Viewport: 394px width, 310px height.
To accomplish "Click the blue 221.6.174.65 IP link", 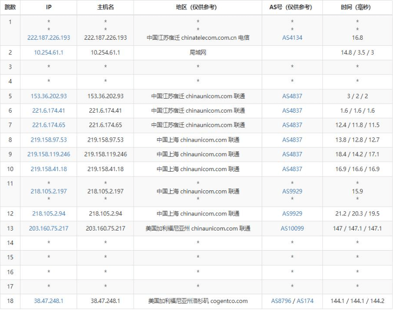I will coord(49,125).
